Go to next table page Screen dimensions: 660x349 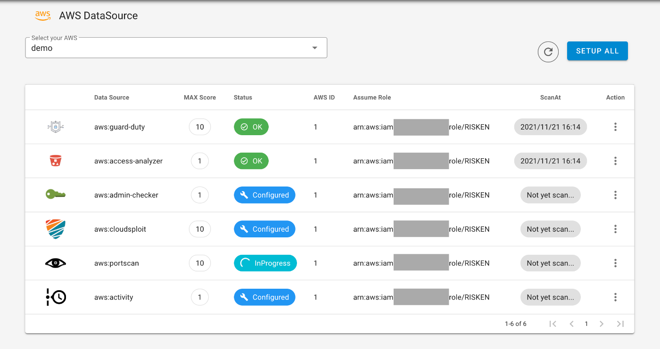tap(602, 324)
